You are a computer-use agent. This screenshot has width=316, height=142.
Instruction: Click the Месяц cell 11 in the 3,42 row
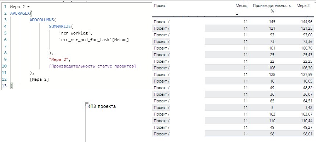(x=246, y=108)
